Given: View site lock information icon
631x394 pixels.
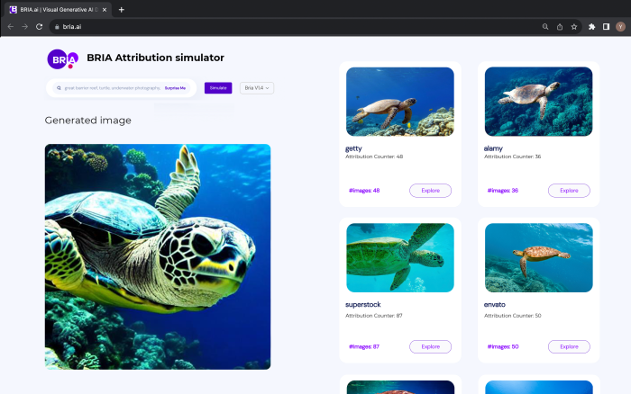Looking at the screenshot, I should click(x=57, y=27).
